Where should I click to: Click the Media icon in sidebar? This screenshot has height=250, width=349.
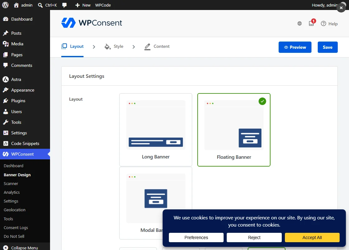coord(6,44)
